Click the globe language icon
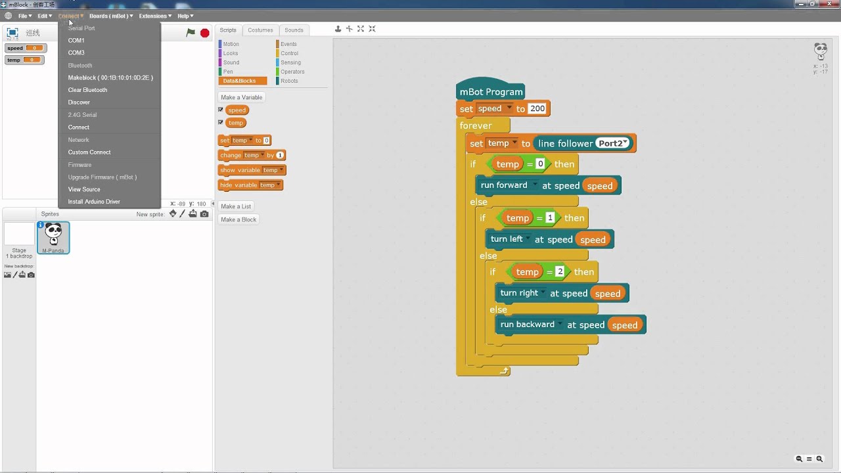 tap(8, 16)
